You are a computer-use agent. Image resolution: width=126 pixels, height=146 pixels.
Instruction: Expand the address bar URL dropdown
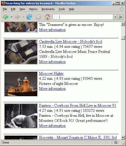115,17
